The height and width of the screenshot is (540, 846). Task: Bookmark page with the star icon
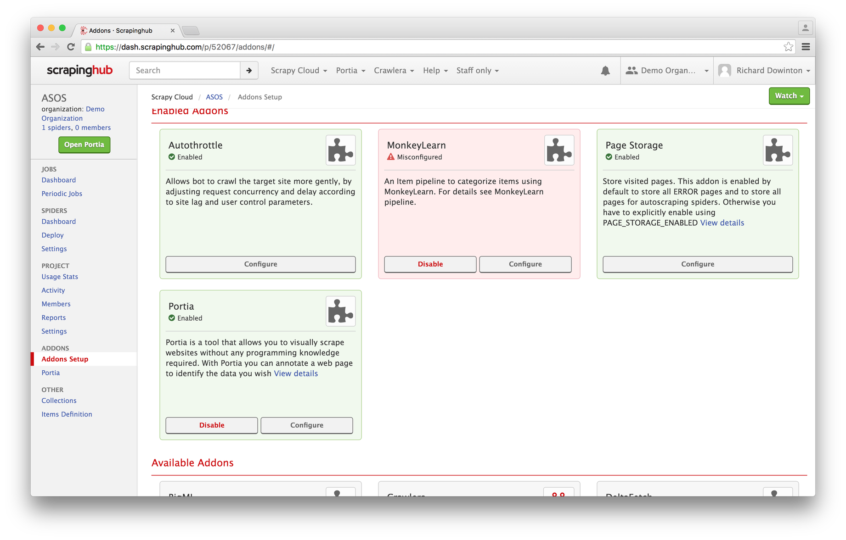[788, 47]
